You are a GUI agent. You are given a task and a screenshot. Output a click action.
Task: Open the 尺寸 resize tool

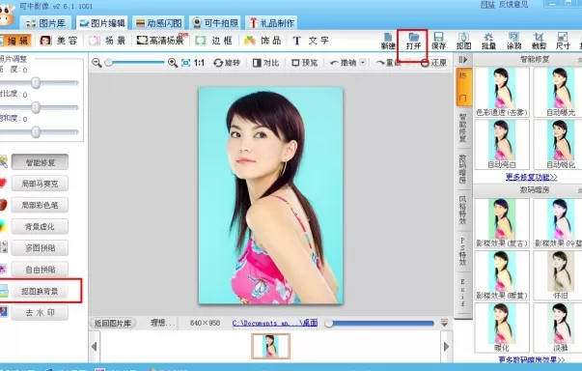point(563,41)
